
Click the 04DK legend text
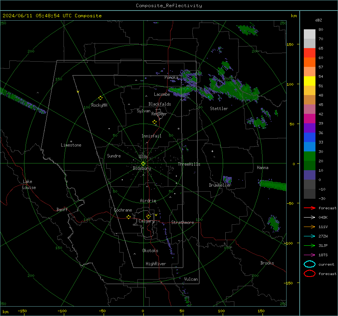pos(323,218)
